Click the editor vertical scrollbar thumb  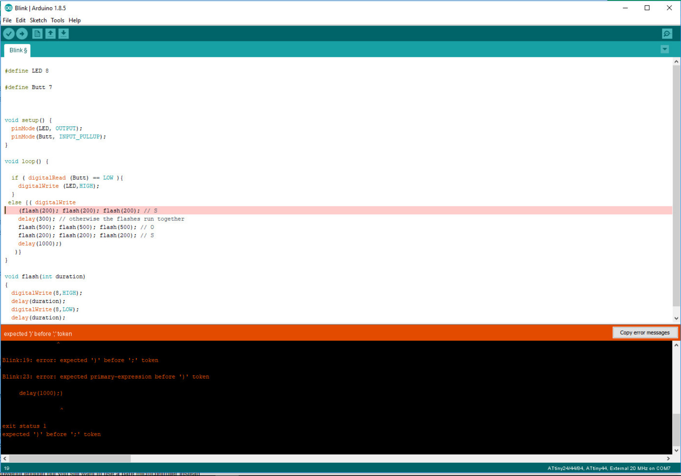pos(676,186)
